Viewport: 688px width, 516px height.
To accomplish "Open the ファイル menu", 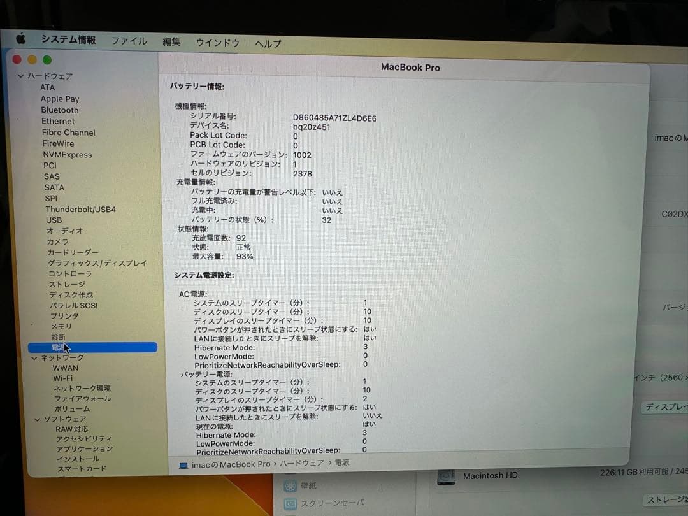I will coord(129,40).
